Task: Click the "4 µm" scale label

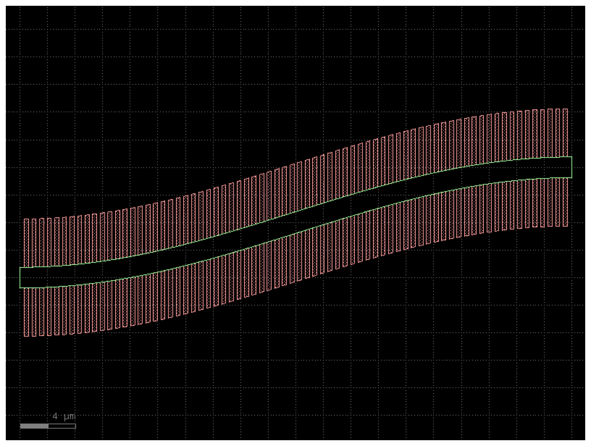Action: 64,416
